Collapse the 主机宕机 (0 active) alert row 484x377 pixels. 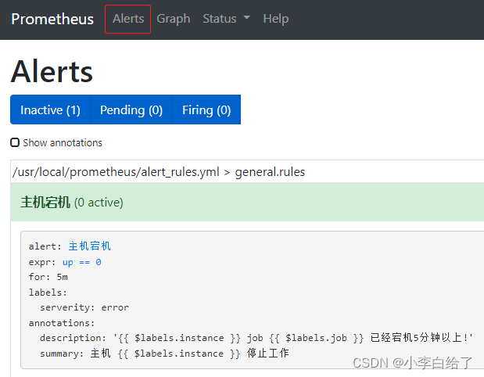(x=247, y=203)
